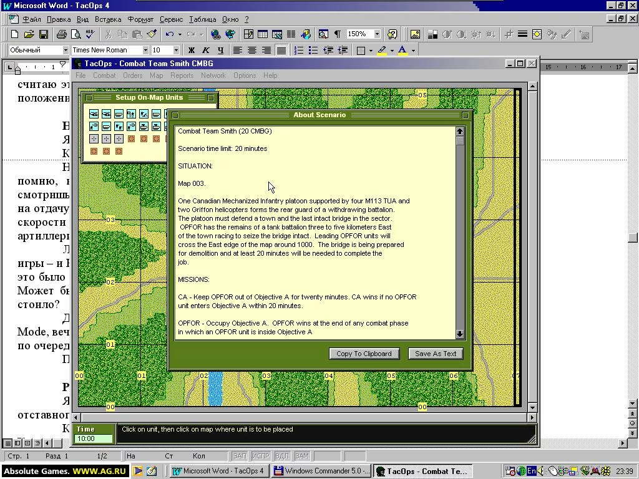Open the Таблица menu
The height and width of the screenshot is (479, 639).
pos(203,19)
